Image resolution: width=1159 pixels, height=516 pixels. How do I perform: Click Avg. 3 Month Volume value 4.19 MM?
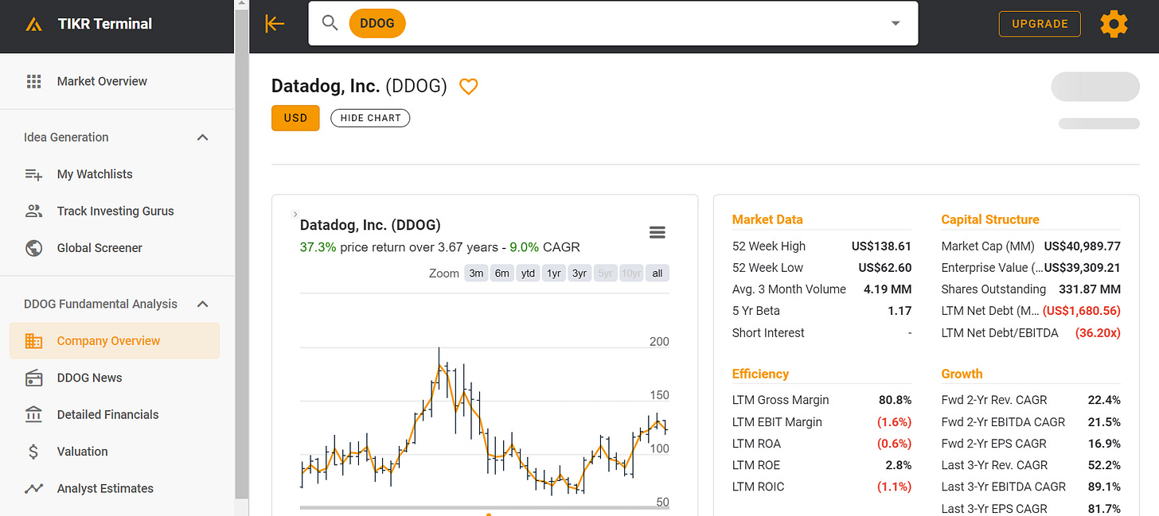(x=888, y=289)
